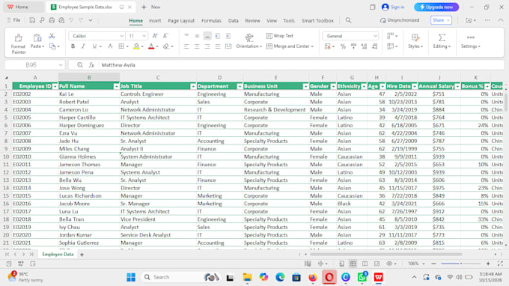The width and height of the screenshot is (509, 286).
Task: Click the yellow fill color swatch
Action: (x=136, y=46)
